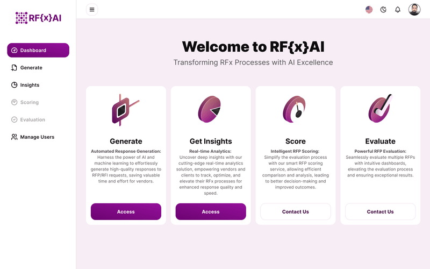
Task: Click Access button on Get Insights card
Action: click(x=211, y=211)
